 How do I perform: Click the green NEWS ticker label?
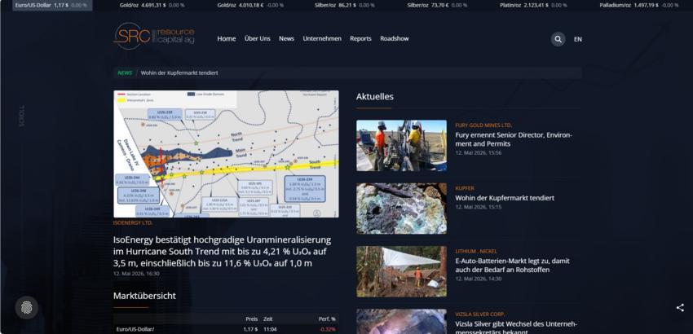(x=125, y=73)
